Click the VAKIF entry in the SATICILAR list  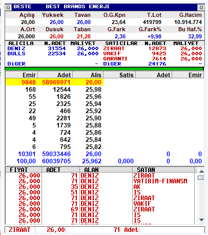coord(112,54)
